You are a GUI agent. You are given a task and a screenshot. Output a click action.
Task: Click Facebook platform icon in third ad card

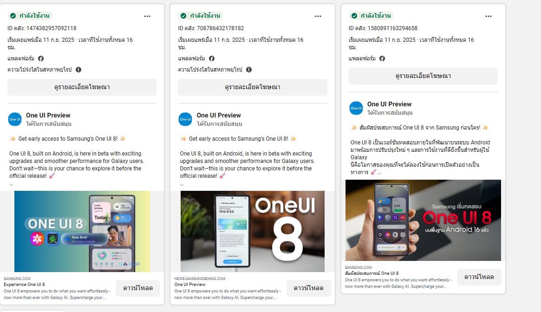pyautogui.click(x=382, y=58)
